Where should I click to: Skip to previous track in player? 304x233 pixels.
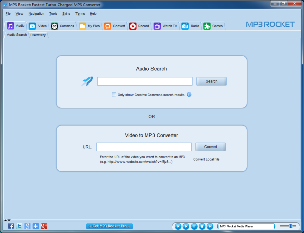[x=178, y=226]
